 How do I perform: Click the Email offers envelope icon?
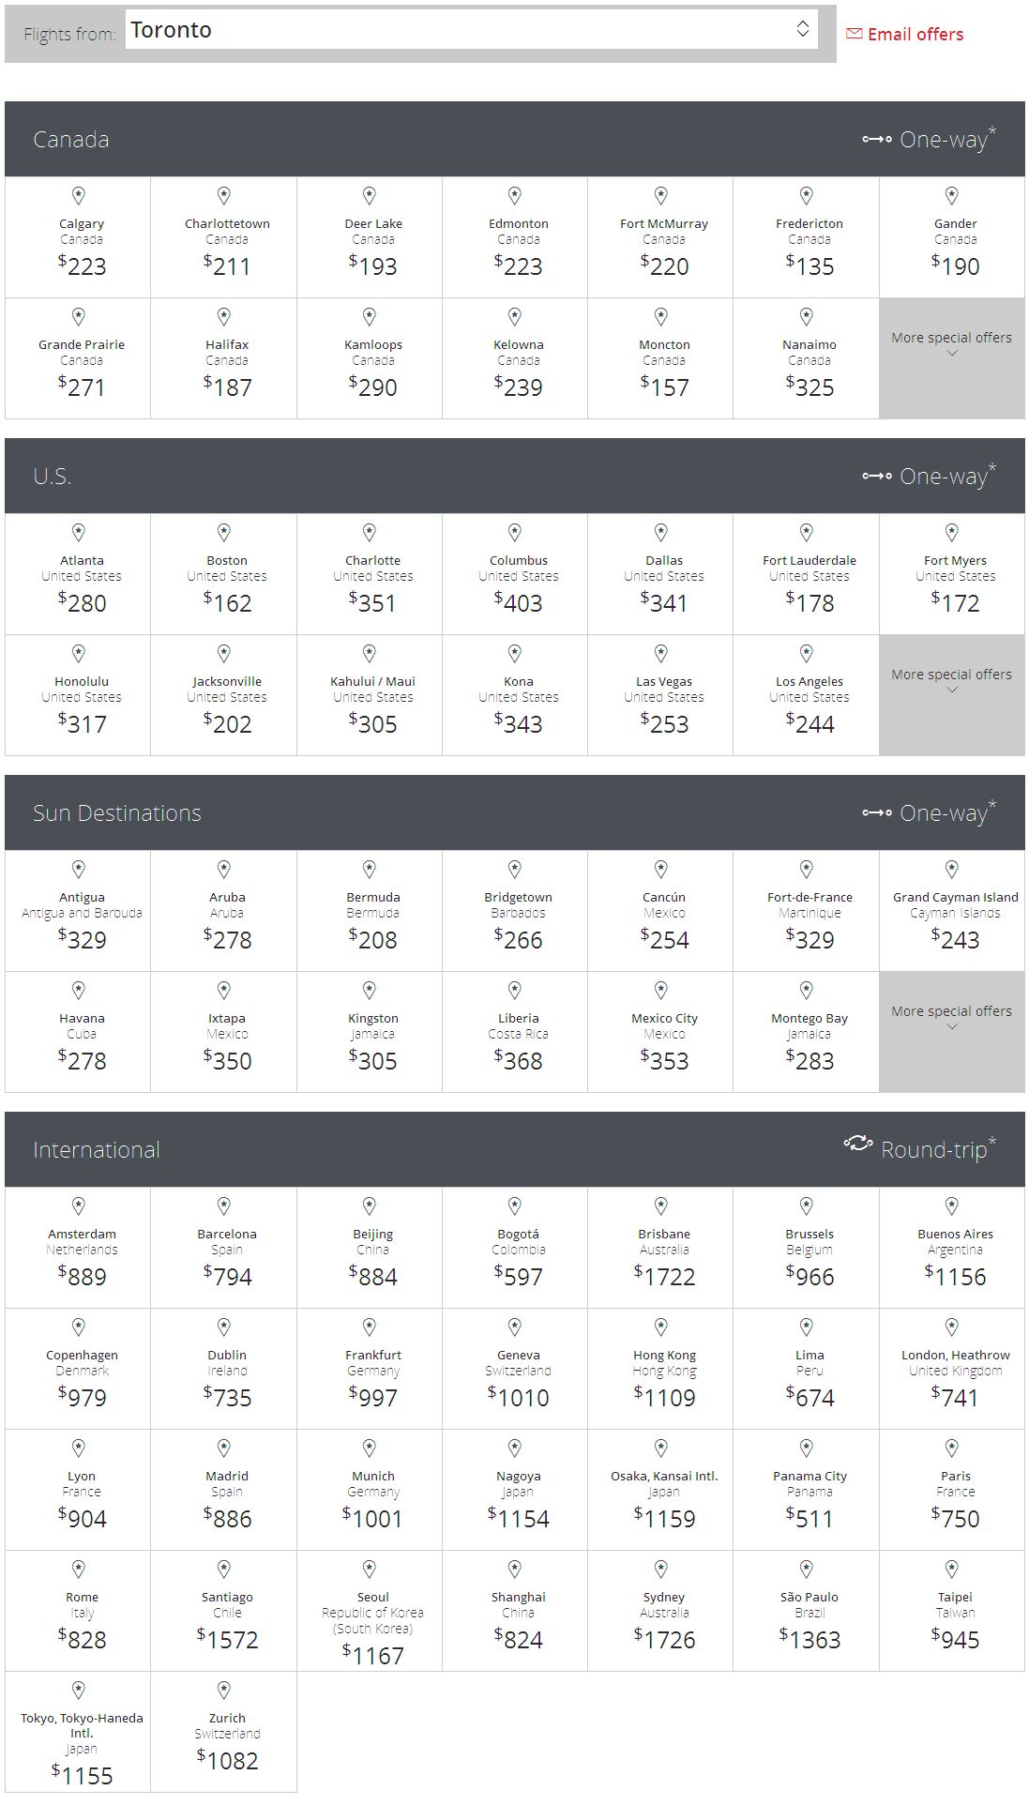854,34
